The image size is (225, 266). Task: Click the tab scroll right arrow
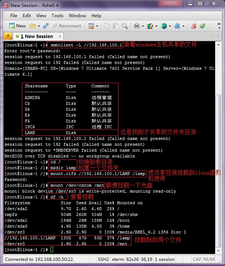coord(218,35)
